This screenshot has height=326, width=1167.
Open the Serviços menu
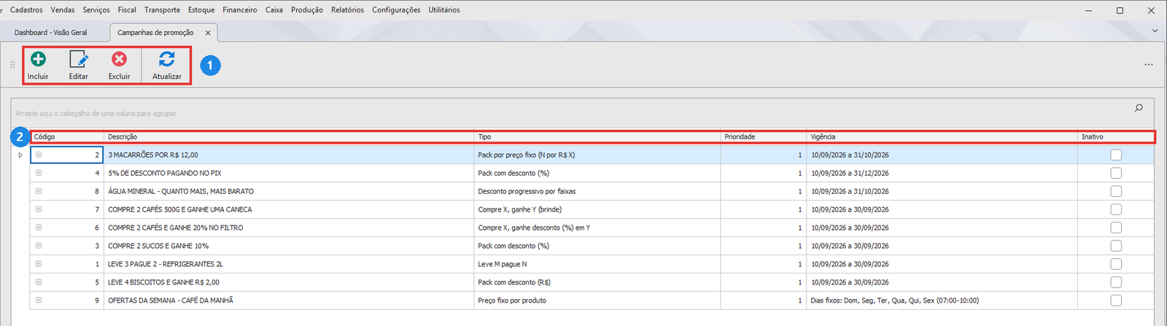tap(96, 10)
